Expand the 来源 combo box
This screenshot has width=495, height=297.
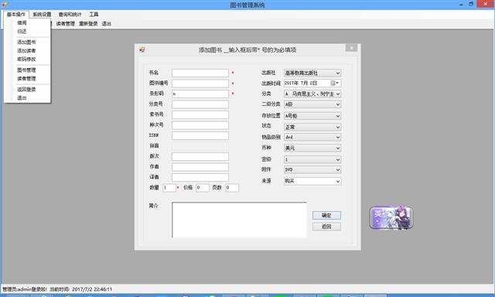coord(338,181)
